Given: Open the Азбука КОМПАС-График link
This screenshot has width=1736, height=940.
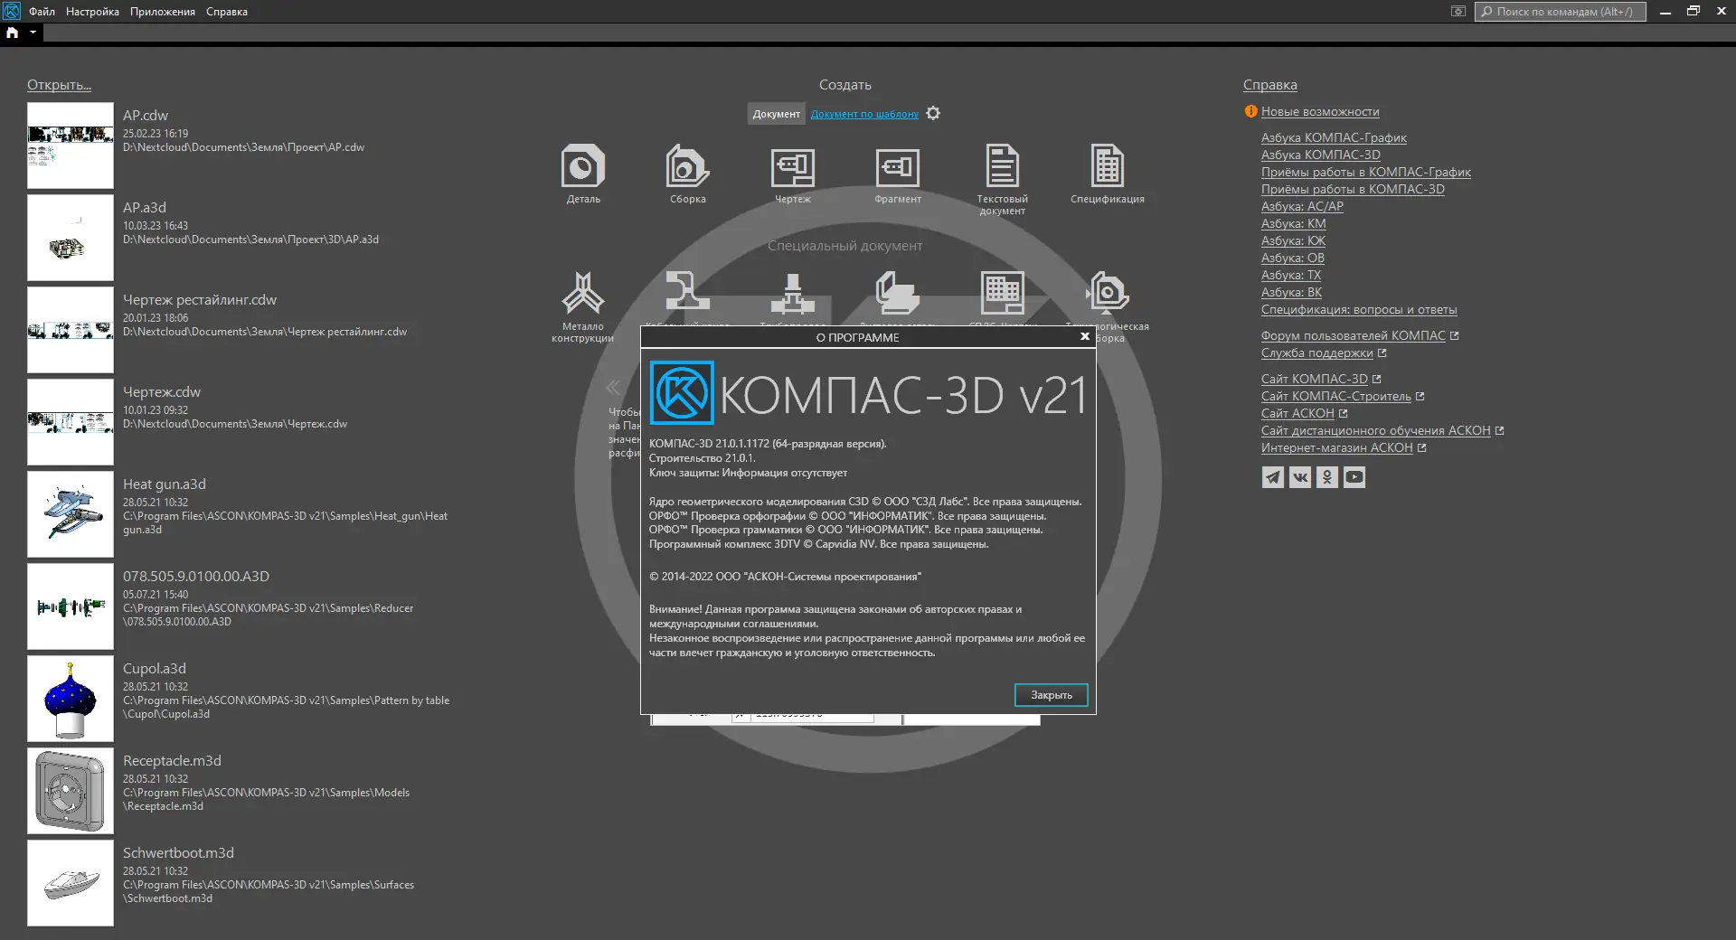Looking at the screenshot, I should click(x=1334, y=137).
